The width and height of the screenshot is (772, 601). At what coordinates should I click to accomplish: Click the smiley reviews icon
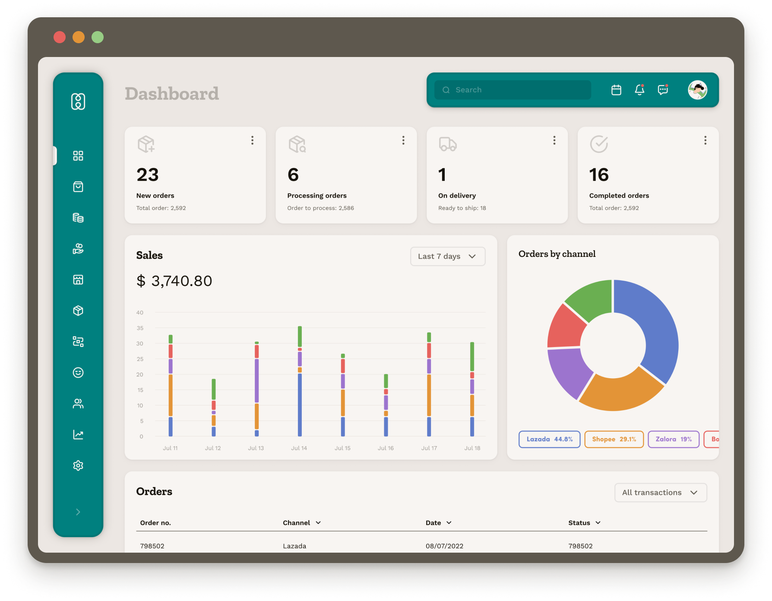click(x=78, y=373)
